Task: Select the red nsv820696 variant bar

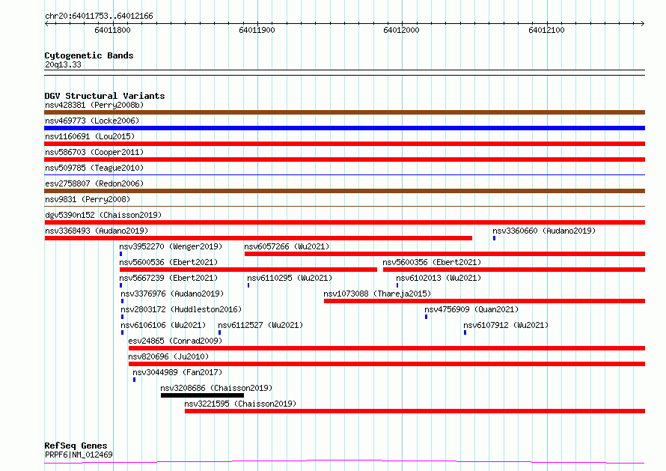Action: [x=387, y=364]
